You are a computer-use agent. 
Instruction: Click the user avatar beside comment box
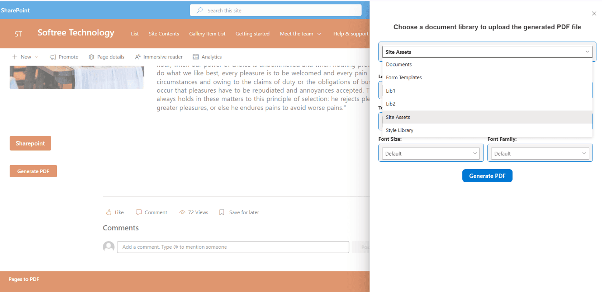click(x=109, y=247)
